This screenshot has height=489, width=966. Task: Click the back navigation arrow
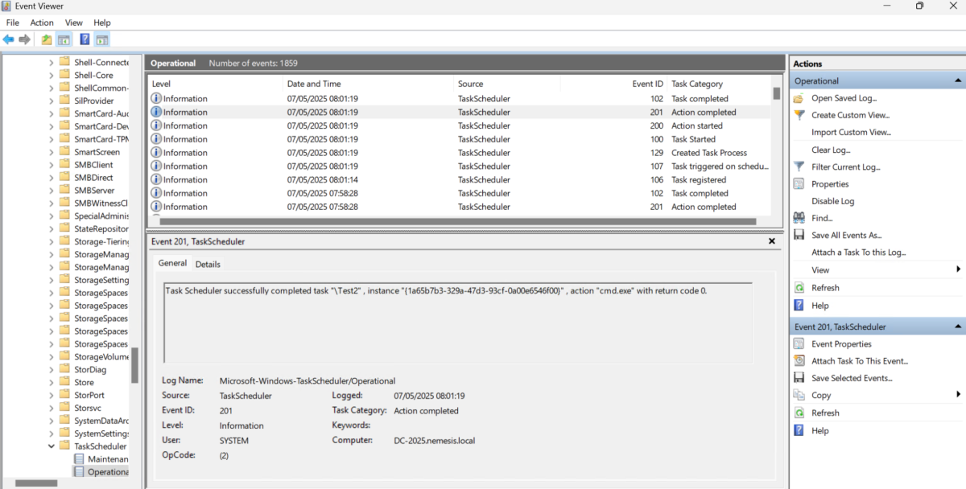tap(9, 39)
